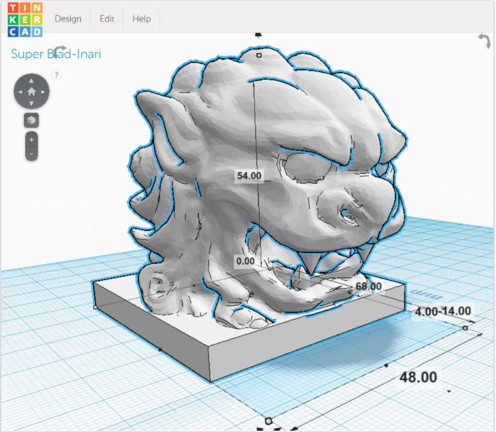
Task: Orbit view right with the right arrow
Action: pos(43,92)
